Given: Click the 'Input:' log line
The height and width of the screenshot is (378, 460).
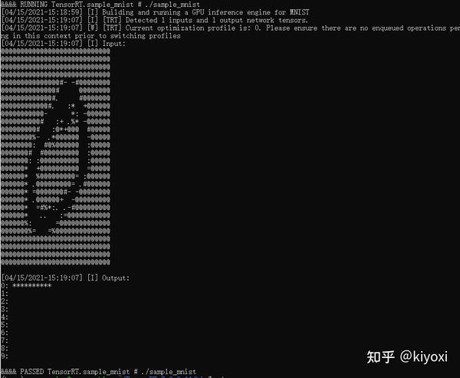Looking at the screenshot, I should pyautogui.click(x=64, y=44).
